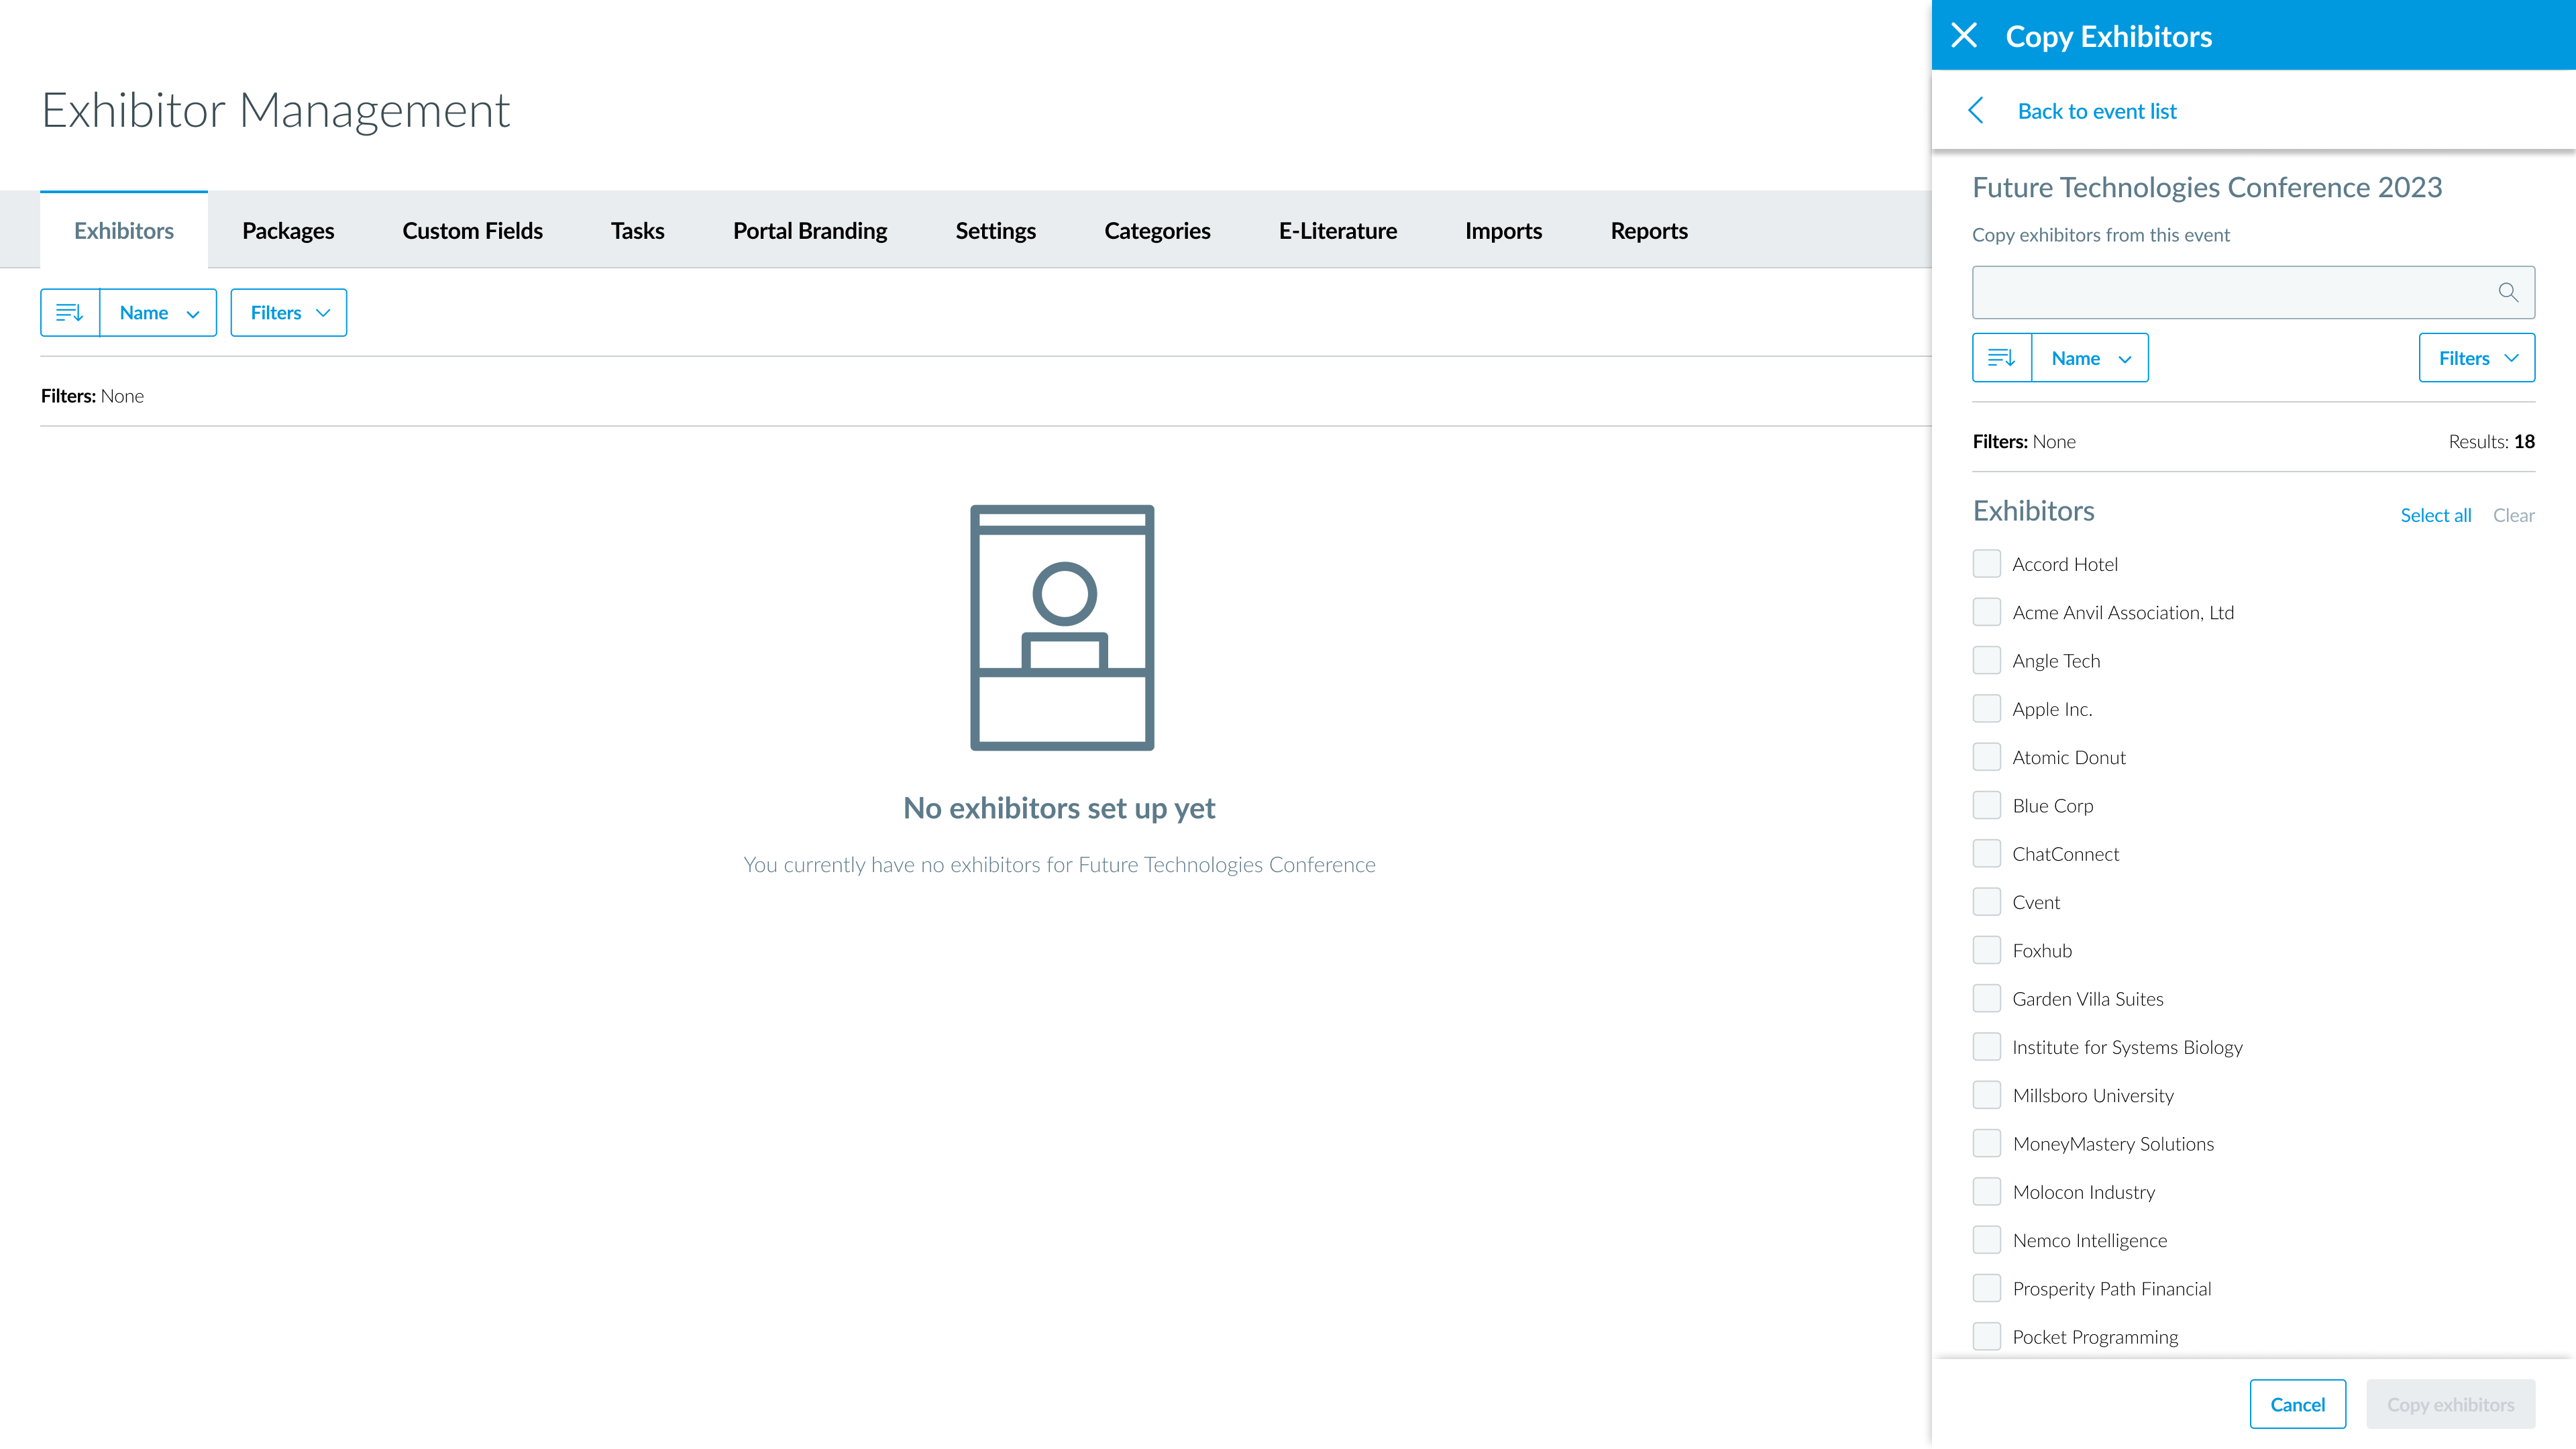The image size is (2576, 1449).
Task: Click Select all exhibitors link
Action: (x=2436, y=515)
